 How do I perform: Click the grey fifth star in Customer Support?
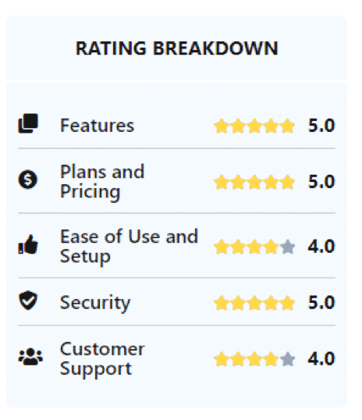coord(288,359)
